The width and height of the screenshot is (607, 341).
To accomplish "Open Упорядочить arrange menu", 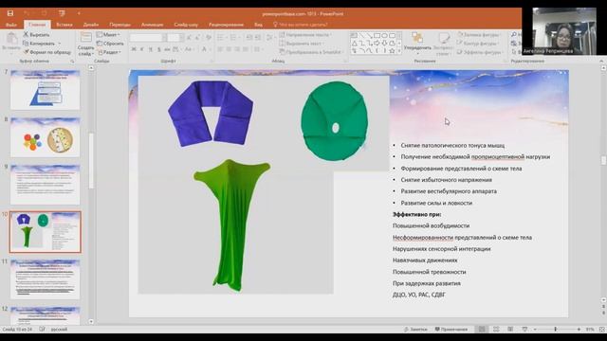I will [417, 42].
